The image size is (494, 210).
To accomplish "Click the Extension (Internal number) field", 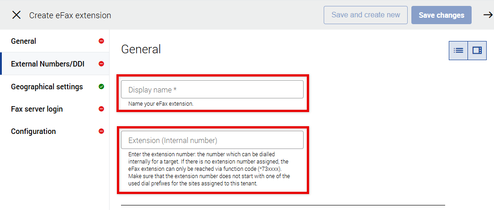I will [212, 140].
